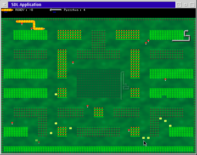The image size is (197, 155).
Task: Click the yellow apple touching the mid-left flower patch
Action: (x=56, y=94)
